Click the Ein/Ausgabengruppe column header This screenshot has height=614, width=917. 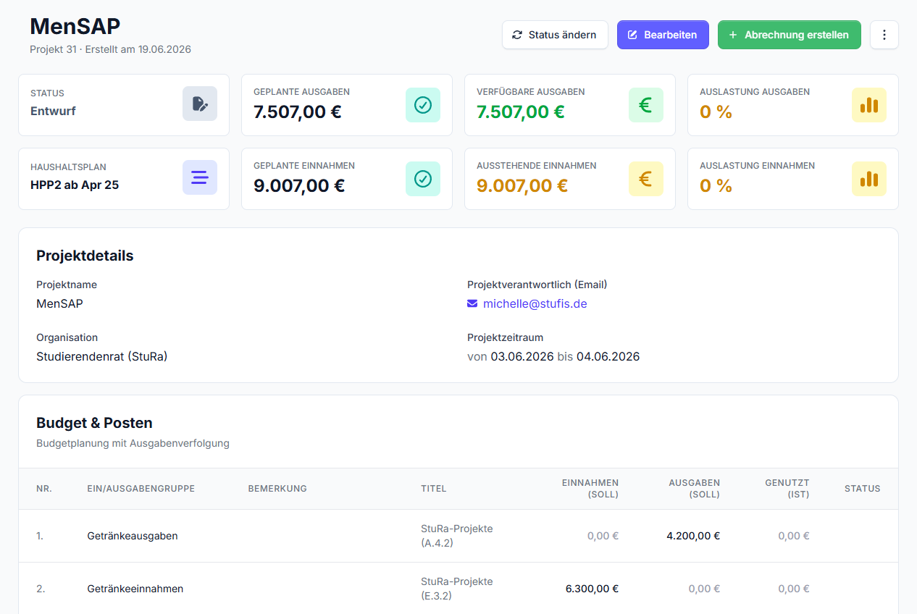pos(141,489)
